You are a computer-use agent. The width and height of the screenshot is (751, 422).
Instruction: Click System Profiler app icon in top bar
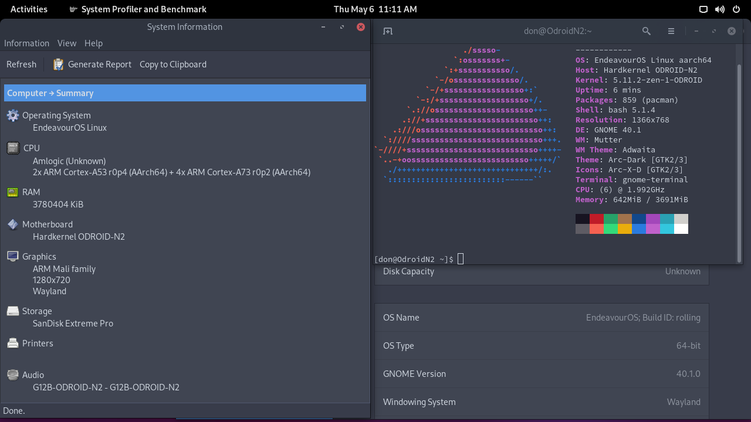tap(73, 9)
